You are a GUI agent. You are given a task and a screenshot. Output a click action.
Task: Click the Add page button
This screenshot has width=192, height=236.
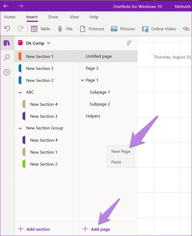(x=96, y=229)
